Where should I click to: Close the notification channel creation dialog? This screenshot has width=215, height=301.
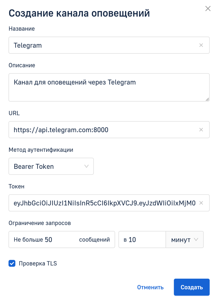pyautogui.click(x=208, y=9)
